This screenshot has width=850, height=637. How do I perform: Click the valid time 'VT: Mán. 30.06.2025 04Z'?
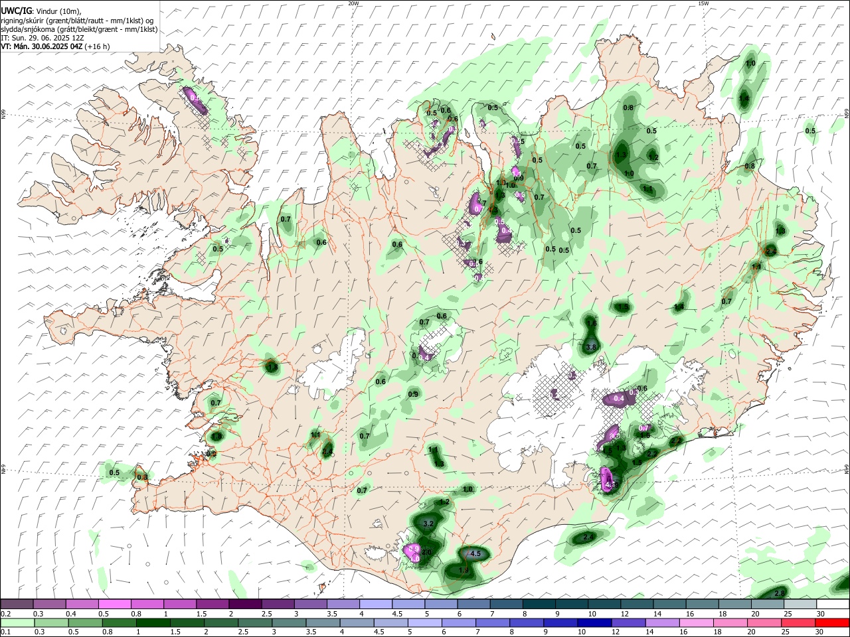(x=42, y=46)
